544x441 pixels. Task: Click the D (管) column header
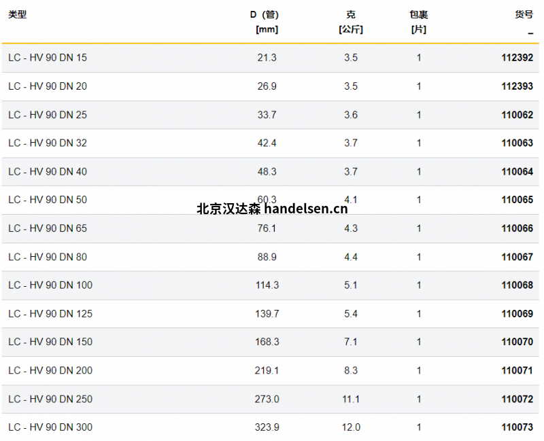click(264, 14)
